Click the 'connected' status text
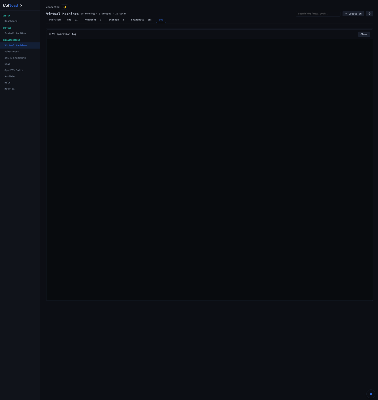The height and width of the screenshot is (400, 378). [53, 7]
